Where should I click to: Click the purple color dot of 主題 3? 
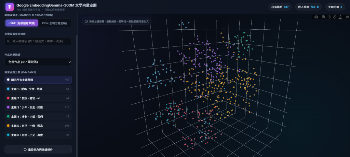coord(8,107)
